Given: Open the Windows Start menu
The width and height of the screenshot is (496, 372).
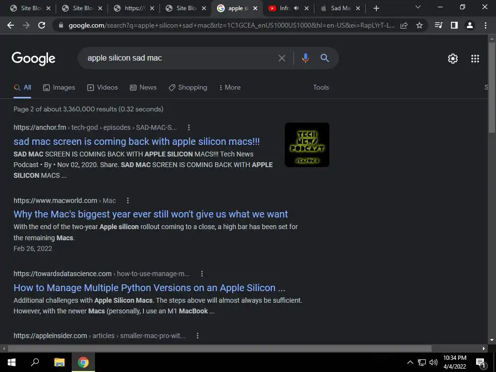Looking at the screenshot, I should coord(12,362).
